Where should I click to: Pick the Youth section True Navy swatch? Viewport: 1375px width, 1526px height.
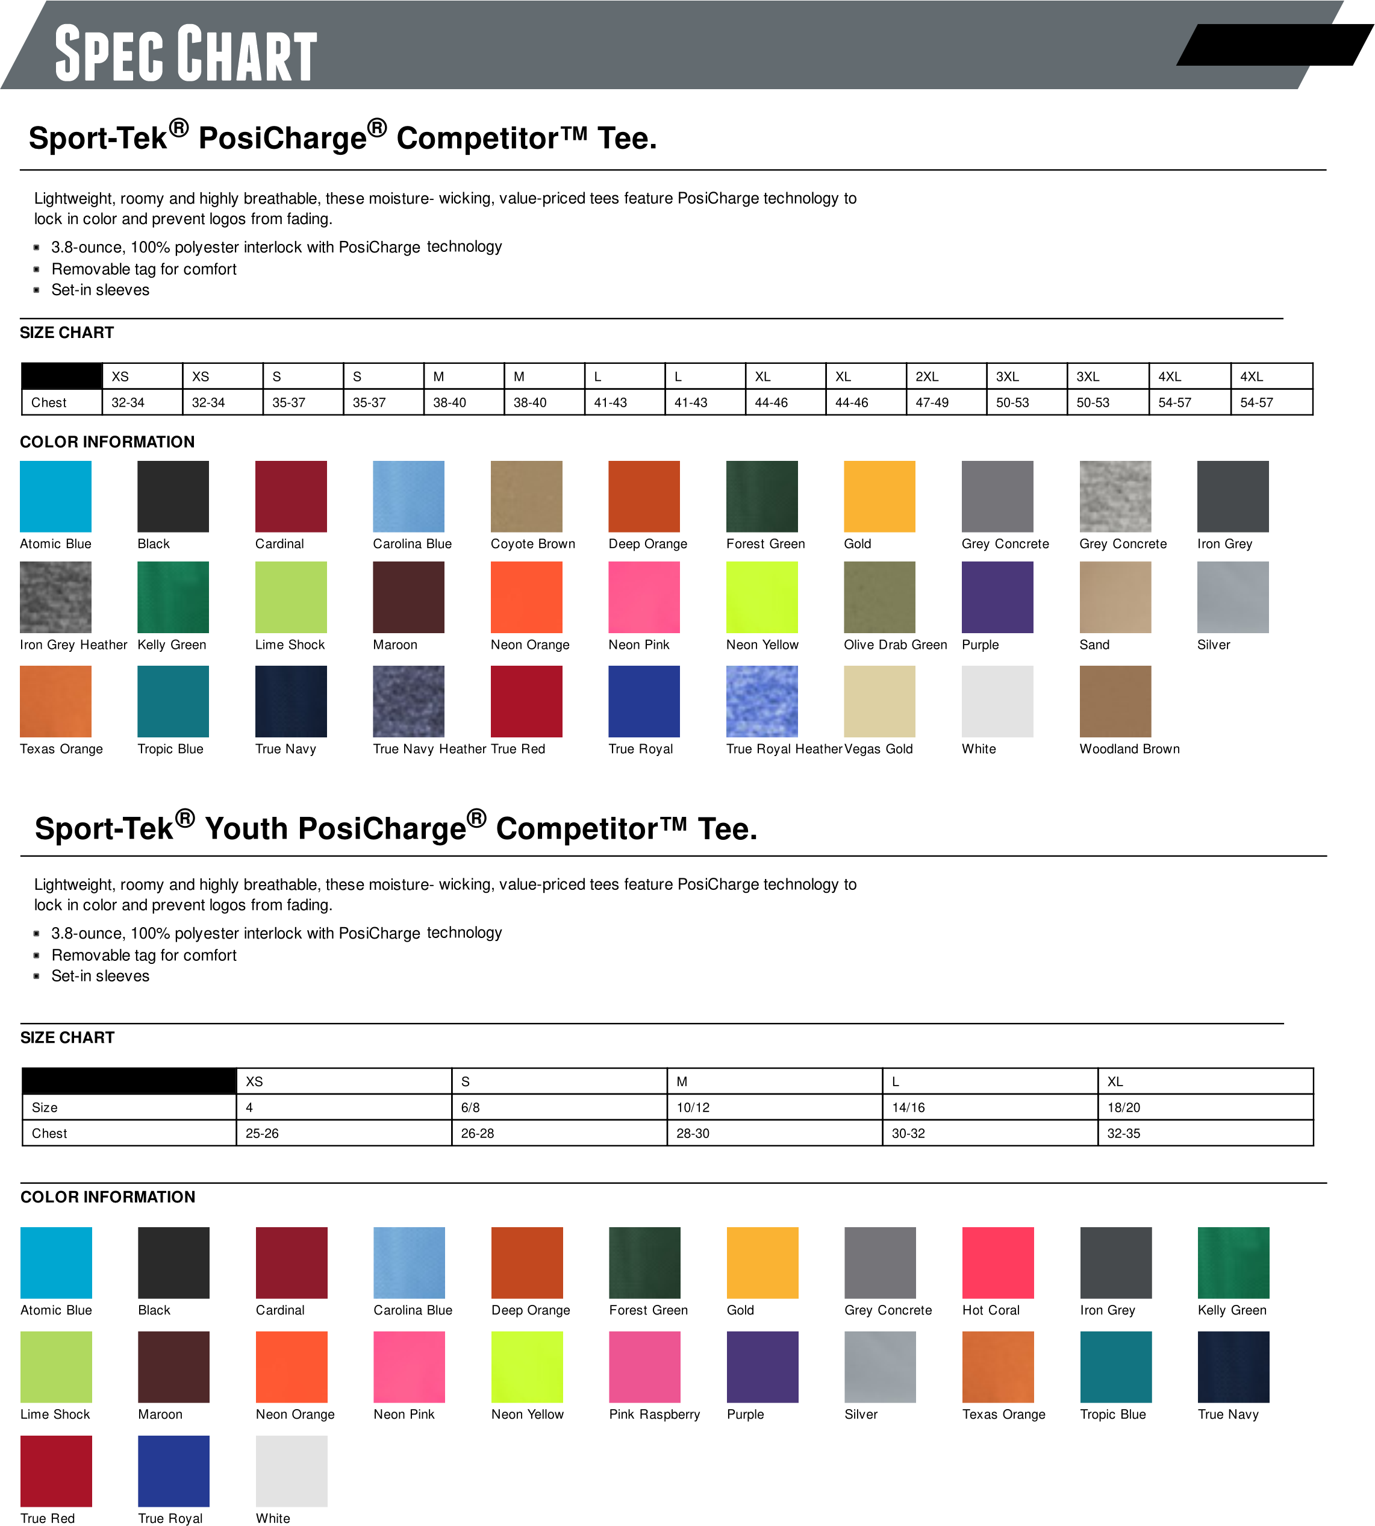(1233, 1368)
